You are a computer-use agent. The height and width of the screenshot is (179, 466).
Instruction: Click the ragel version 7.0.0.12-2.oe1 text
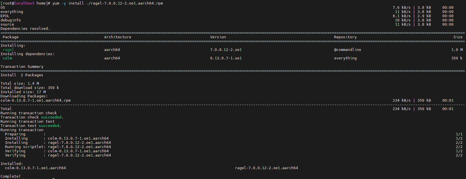pos(226,50)
